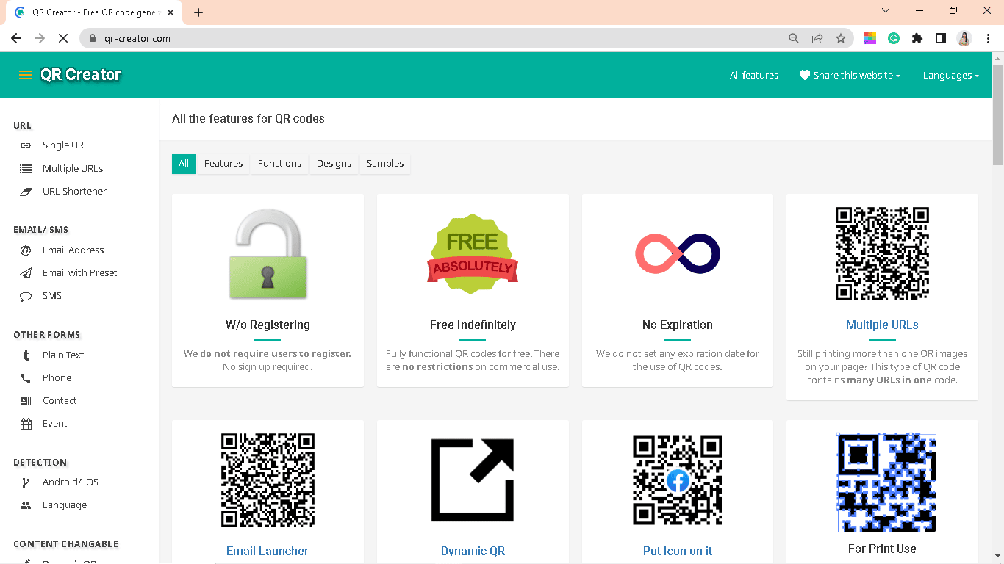
Task: Open the user profile avatar
Action: click(964, 38)
